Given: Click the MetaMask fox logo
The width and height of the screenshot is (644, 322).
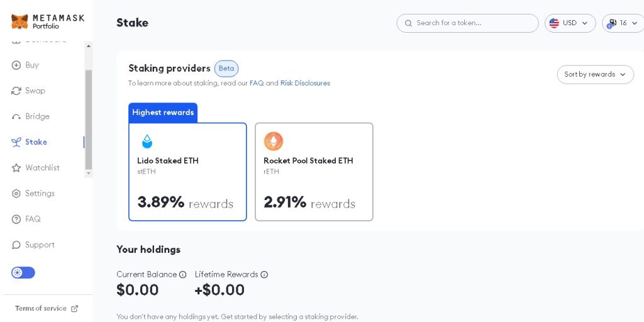Looking at the screenshot, I should click(x=19, y=22).
